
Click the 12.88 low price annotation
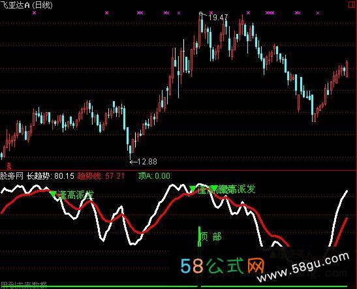(147, 162)
